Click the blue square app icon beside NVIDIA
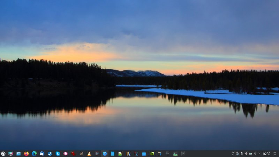This screenshot has width=279, height=157. click(x=144, y=154)
